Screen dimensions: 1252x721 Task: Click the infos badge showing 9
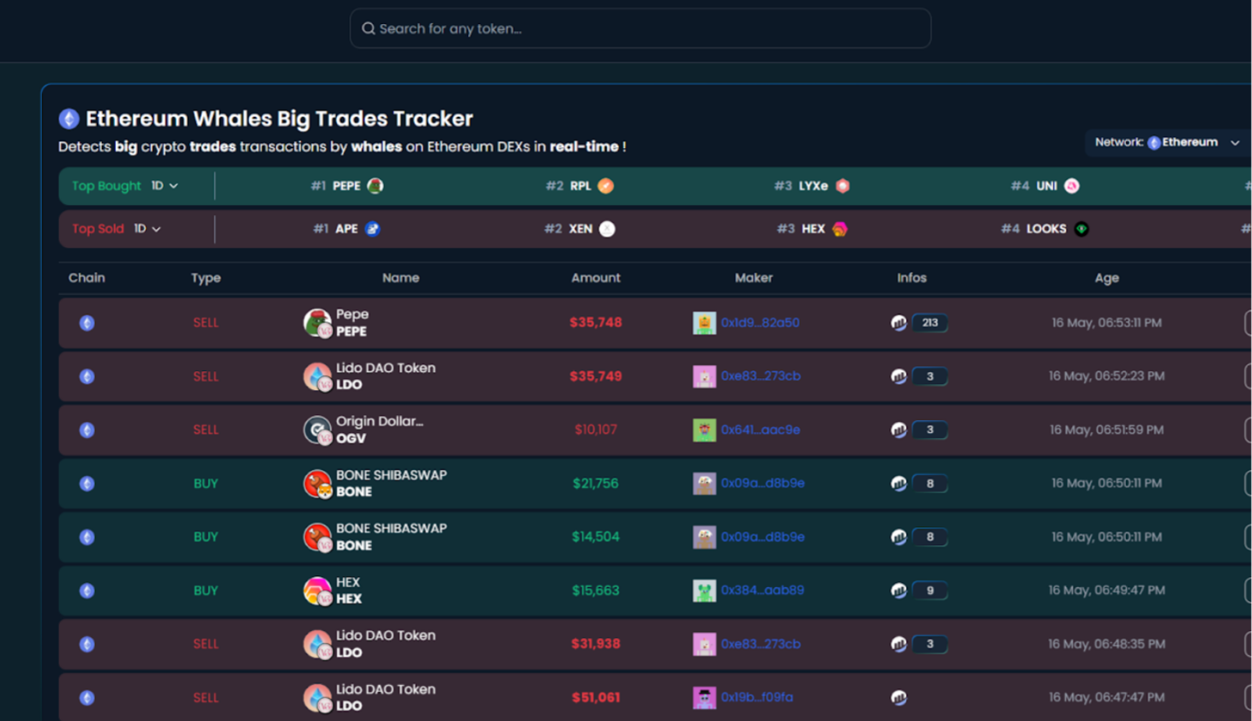[930, 591]
